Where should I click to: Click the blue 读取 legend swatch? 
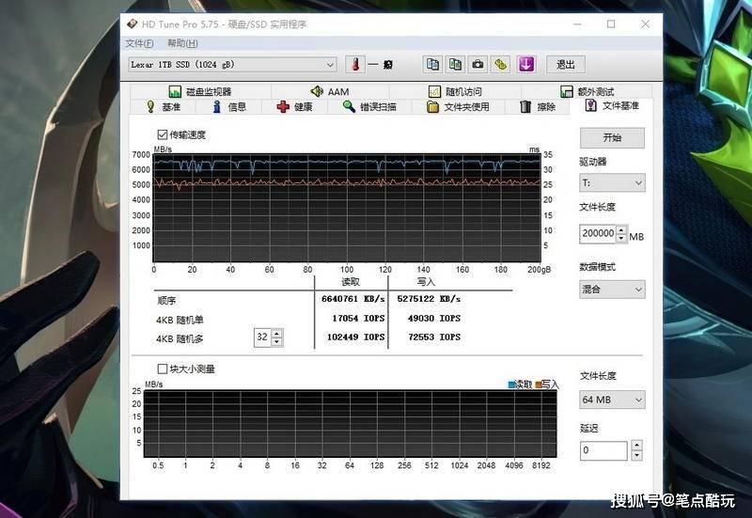coord(511,385)
